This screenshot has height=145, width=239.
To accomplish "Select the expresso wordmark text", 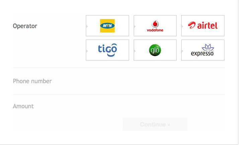I will pyautogui.click(x=202, y=53).
